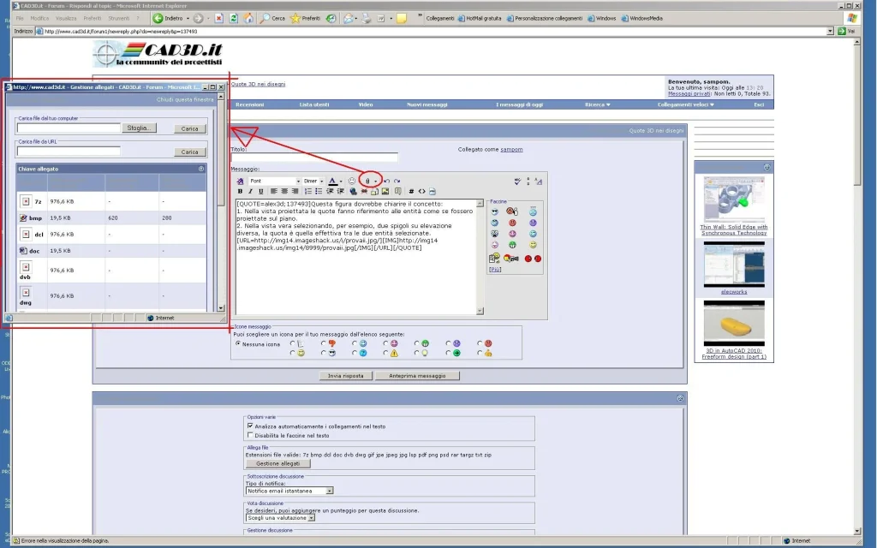Toggle bold formatting in message editor

[x=240, y=191]
